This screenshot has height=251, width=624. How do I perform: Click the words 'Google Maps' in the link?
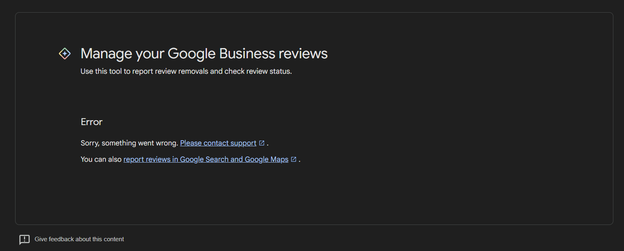267,159
